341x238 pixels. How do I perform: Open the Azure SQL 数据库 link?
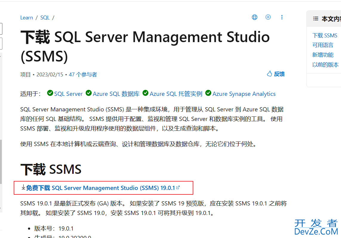point(116,94)
